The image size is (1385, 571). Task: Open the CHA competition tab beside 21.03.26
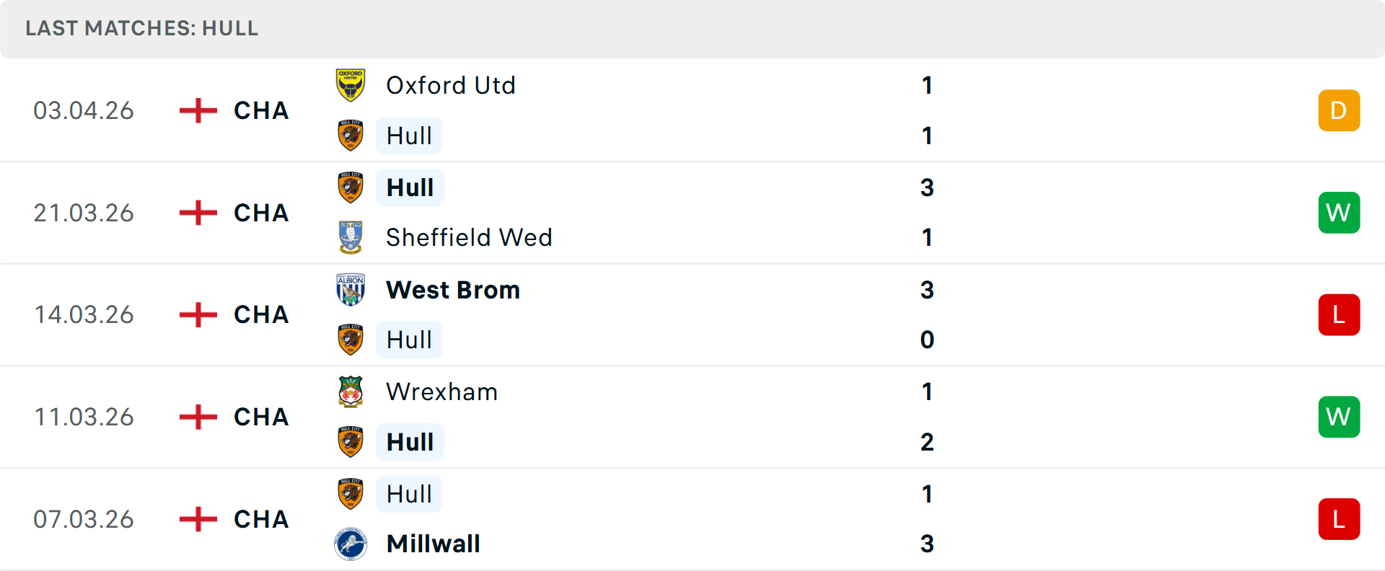(260, 212)
